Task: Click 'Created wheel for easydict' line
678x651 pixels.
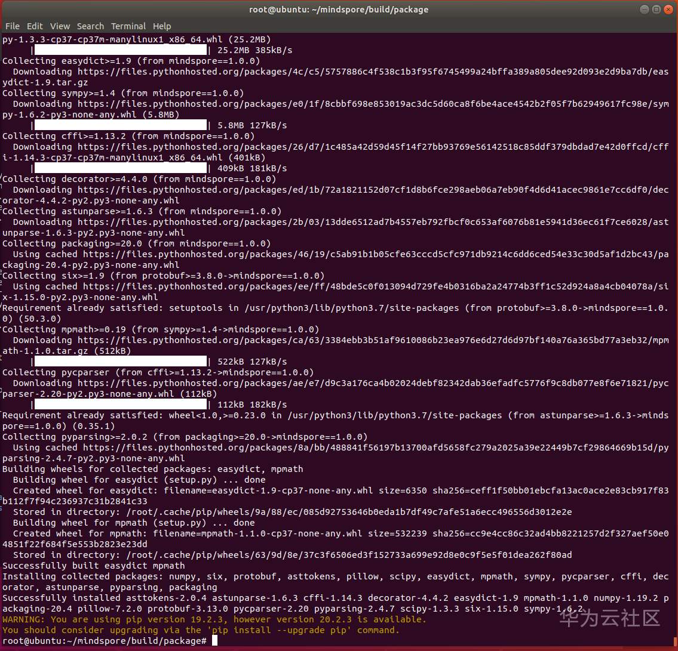Action: pyautogui.click(x=335, y=495)
